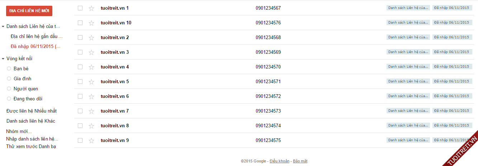The image size is (478, 166).
Task: Open the Điều khoản footer link
Action: pyautogui.click(x=279, y=161)
